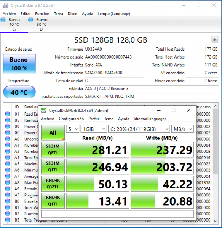
Task: Run the SEQ1M Q1T1 benchmark
Action: pos(53,167)
